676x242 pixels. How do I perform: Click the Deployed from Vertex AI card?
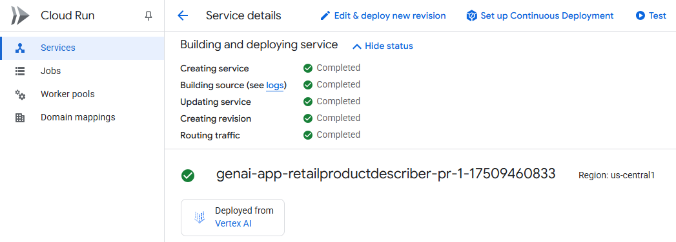pyautogui.click(x=233, y=217)
